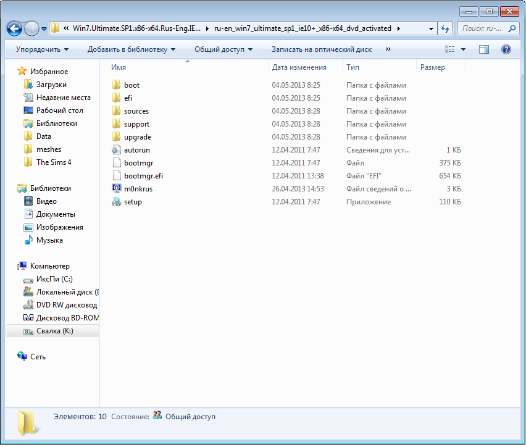Click type 'Приложение' of setup
The height and width of the screenshot is (447, 526).
tap(369, 202)
